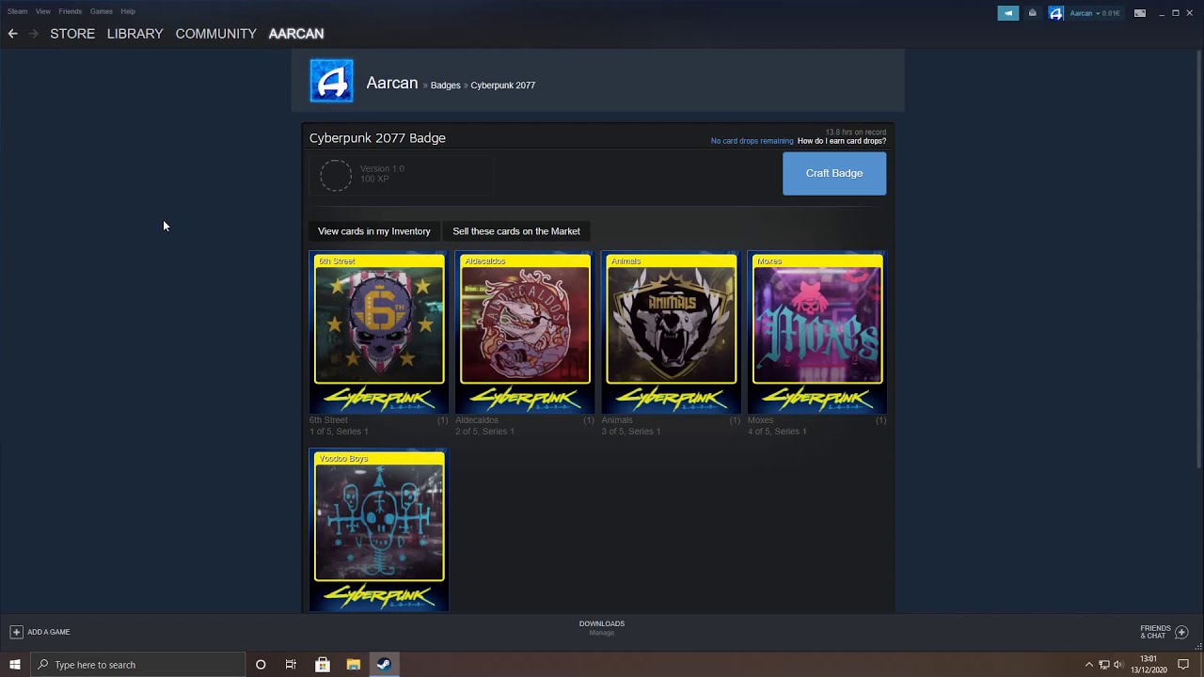The image size is (1204, 677).
Task: Open Microsoft Store from the taskbar
Action: [323, 665]
